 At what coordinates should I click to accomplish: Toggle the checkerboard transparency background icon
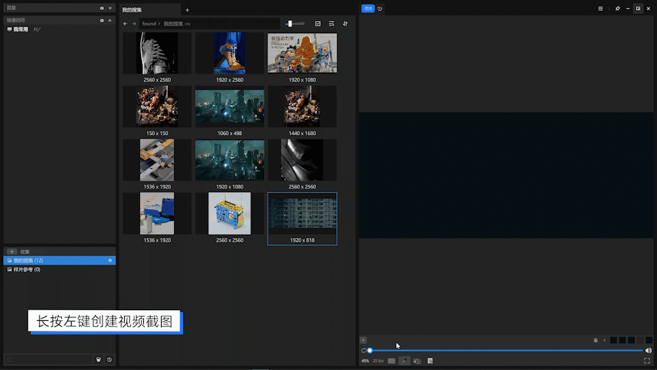[x=392, y=361]
